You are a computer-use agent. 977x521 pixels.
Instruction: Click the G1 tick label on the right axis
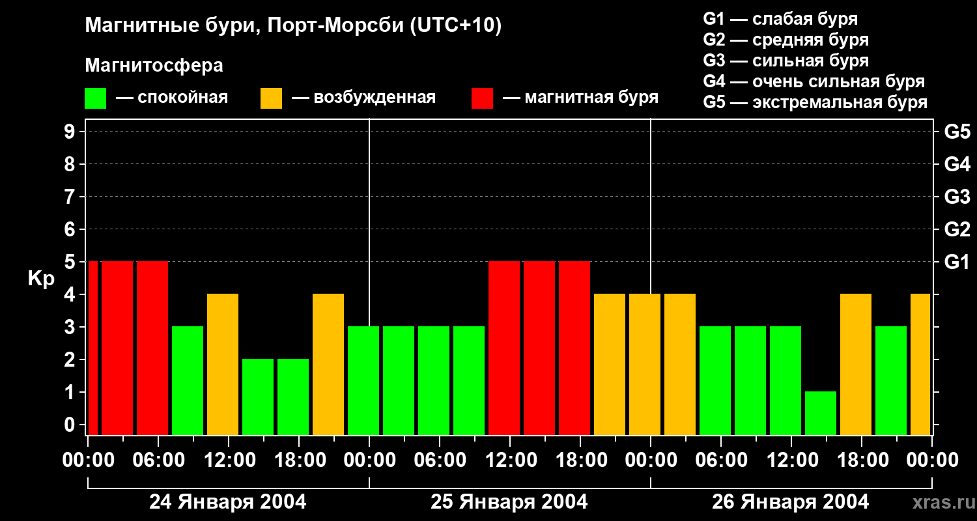click(x=957, y=262)
